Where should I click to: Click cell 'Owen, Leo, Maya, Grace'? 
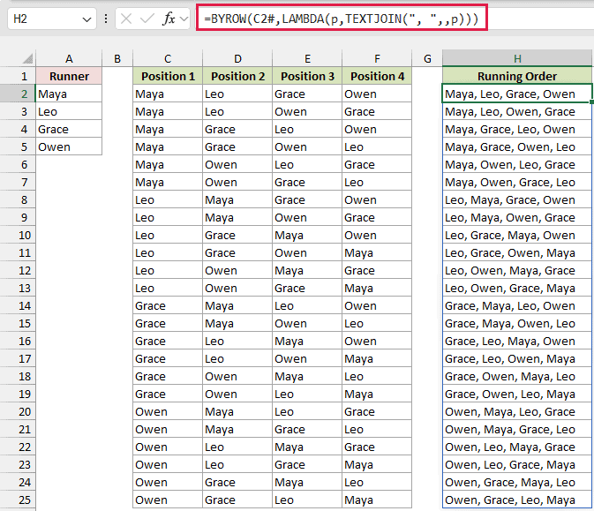point(517,447)
